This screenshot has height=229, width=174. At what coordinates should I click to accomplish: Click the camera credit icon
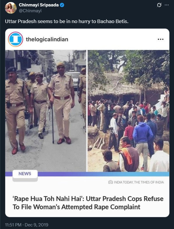tap(111, 182)
